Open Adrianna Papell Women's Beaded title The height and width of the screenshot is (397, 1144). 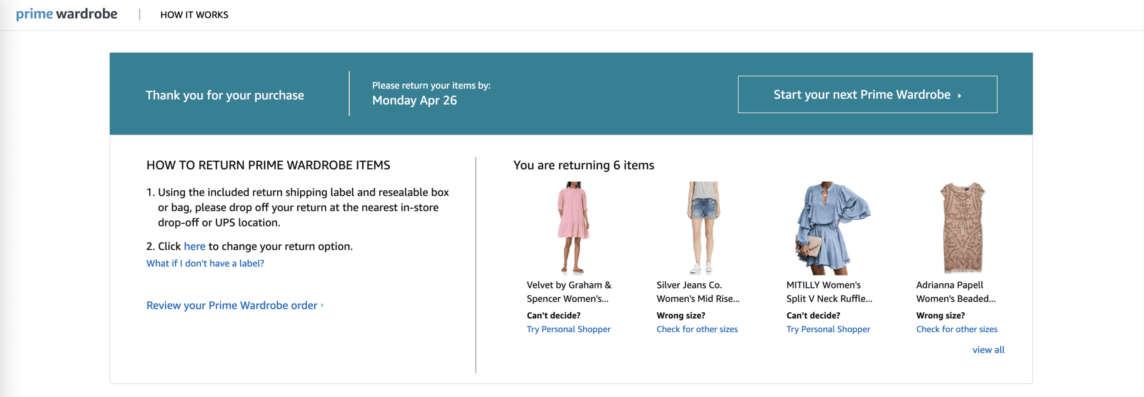coord(955,292)
